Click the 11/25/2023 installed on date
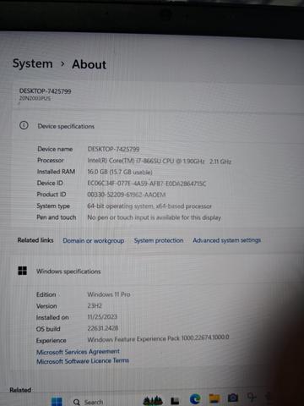Screen dimensions: 304x406 pos(102,317)
